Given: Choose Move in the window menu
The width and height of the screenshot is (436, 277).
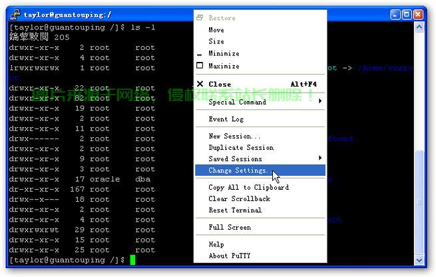Looking at the screenshot, I should pos(260,30).
